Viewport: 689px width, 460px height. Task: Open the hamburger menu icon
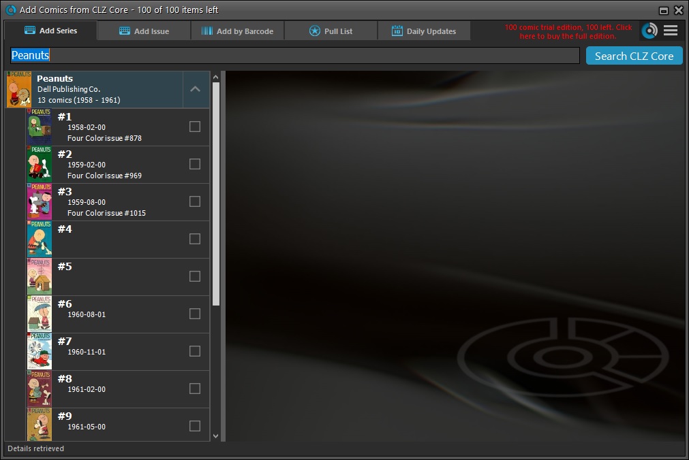(x=671, y=31)
